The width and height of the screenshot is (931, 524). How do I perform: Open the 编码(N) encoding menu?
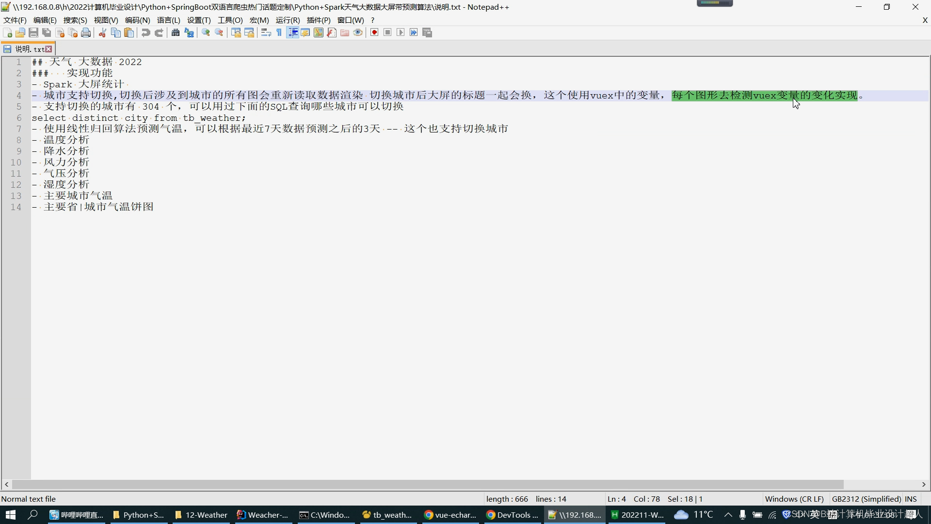click(137, 20)
